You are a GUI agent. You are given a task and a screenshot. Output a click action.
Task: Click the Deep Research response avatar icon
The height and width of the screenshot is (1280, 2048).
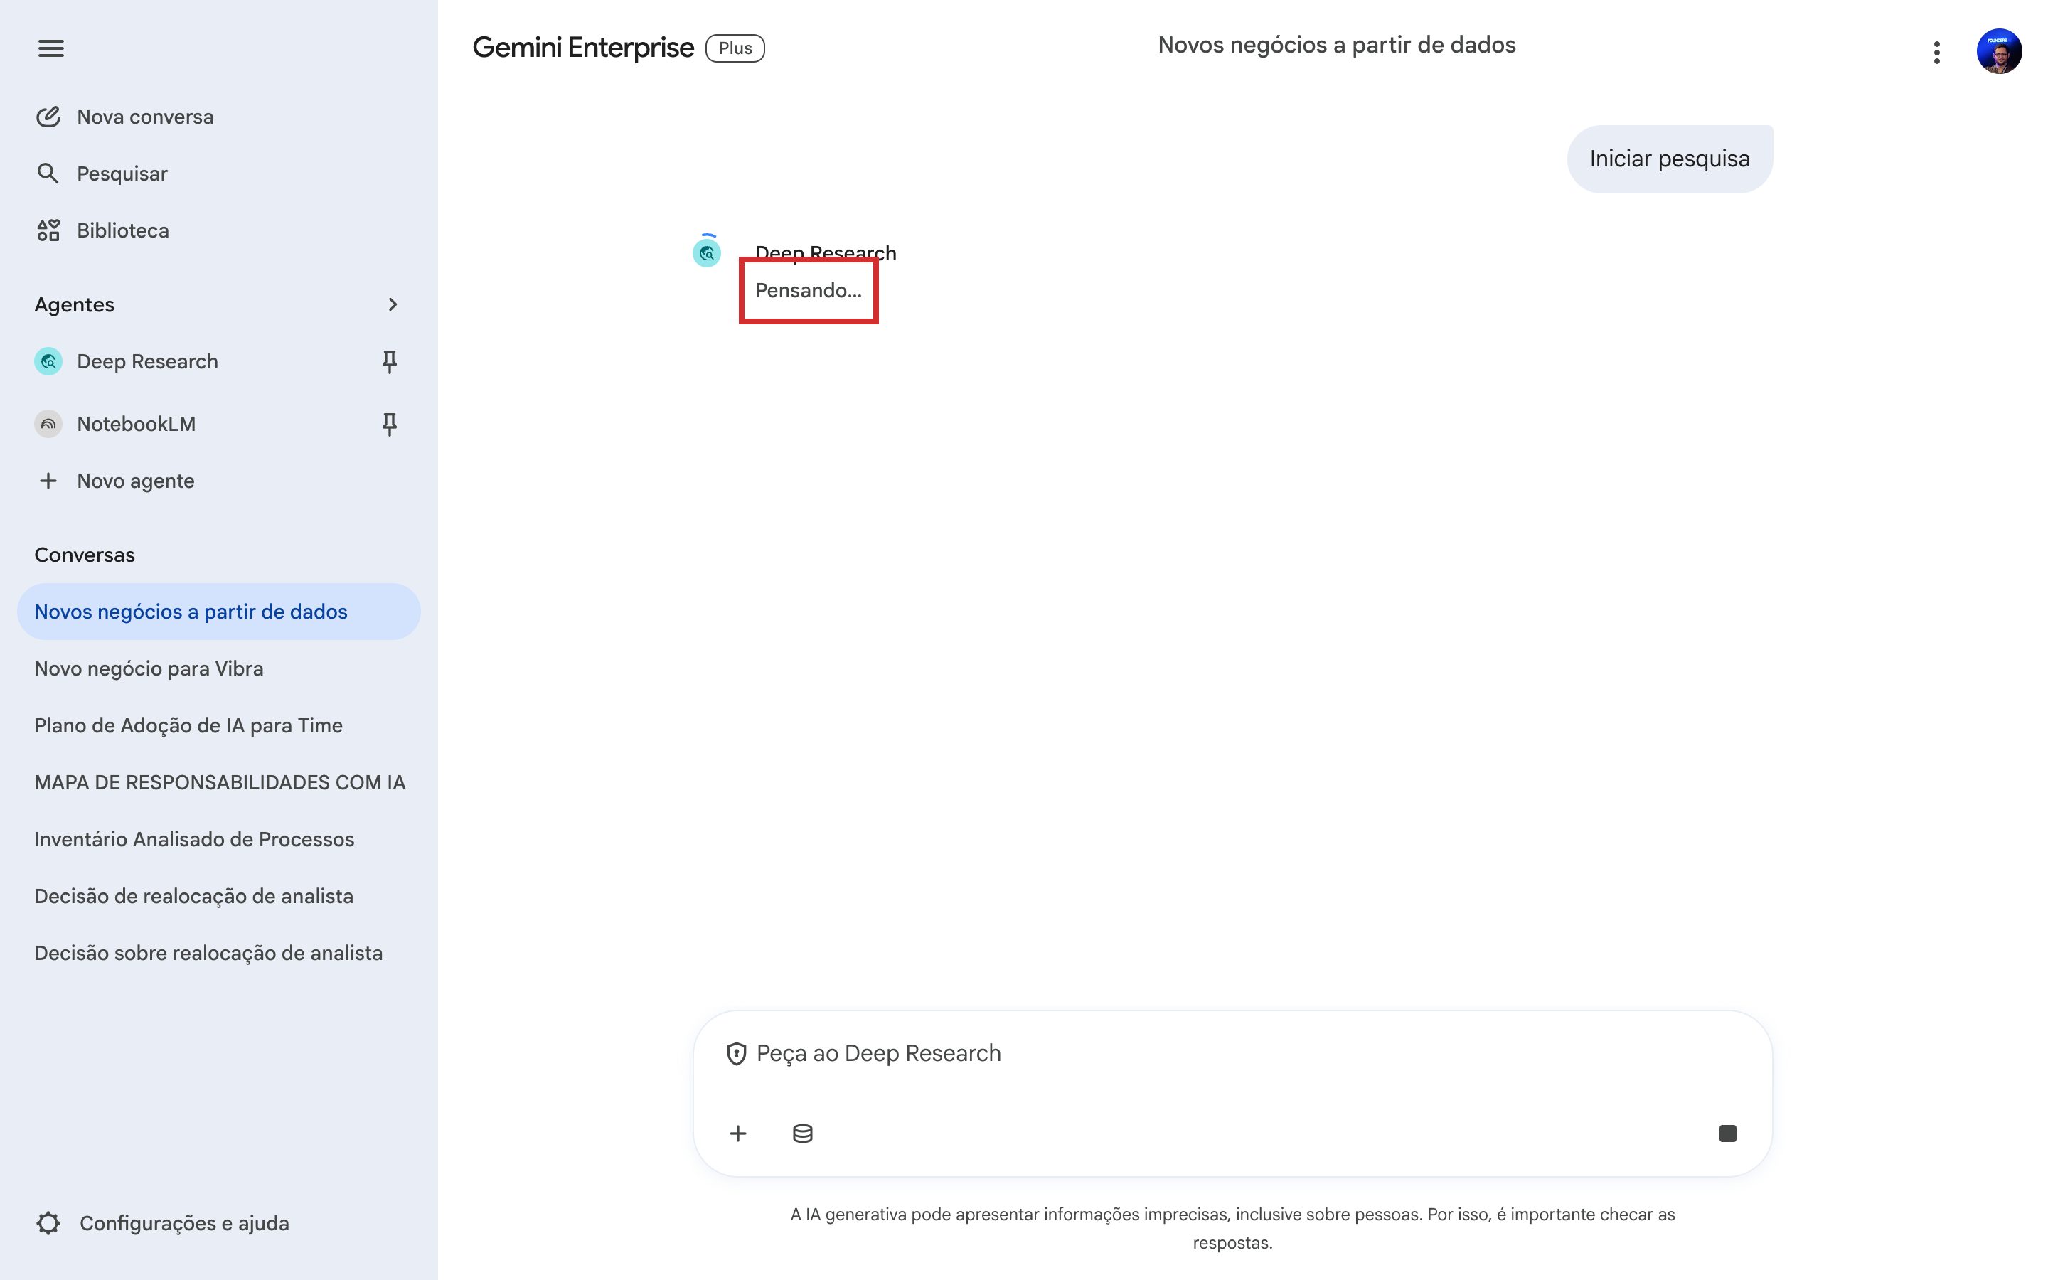pos(707,253)
